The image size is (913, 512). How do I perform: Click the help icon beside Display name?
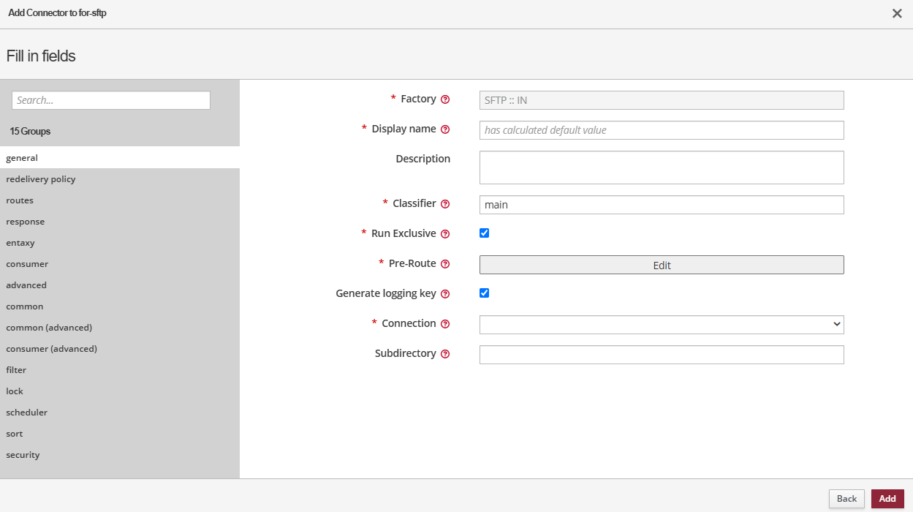445,129
